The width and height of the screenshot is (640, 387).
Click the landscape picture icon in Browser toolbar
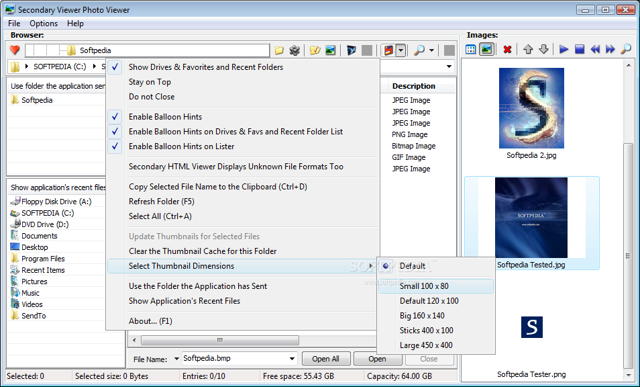330,50
